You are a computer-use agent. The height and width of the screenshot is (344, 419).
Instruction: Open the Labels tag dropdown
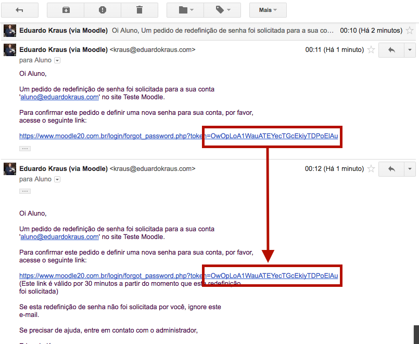point(222,10)
